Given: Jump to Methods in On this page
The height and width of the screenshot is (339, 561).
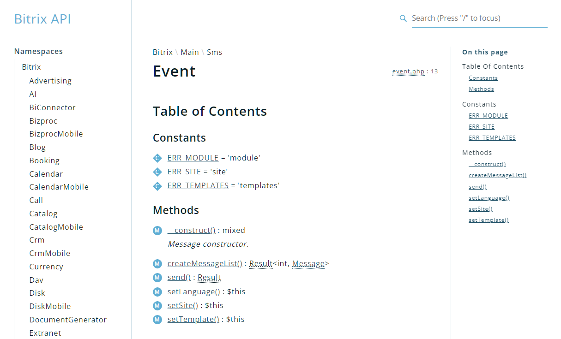Looking at the screenshot, I should (x=481, y=89).
